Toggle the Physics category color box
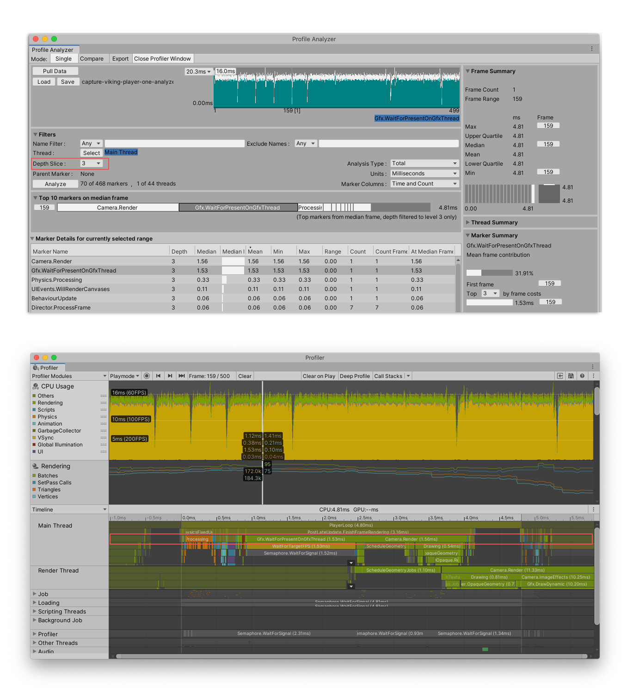Image resolution: width=633 pixels, height=688 pixels. [34, 417]
